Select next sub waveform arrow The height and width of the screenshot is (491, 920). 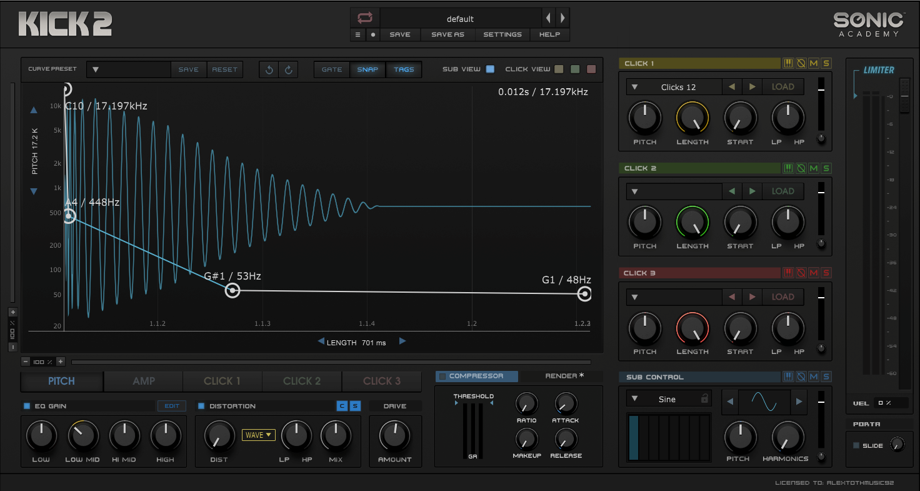799,402
